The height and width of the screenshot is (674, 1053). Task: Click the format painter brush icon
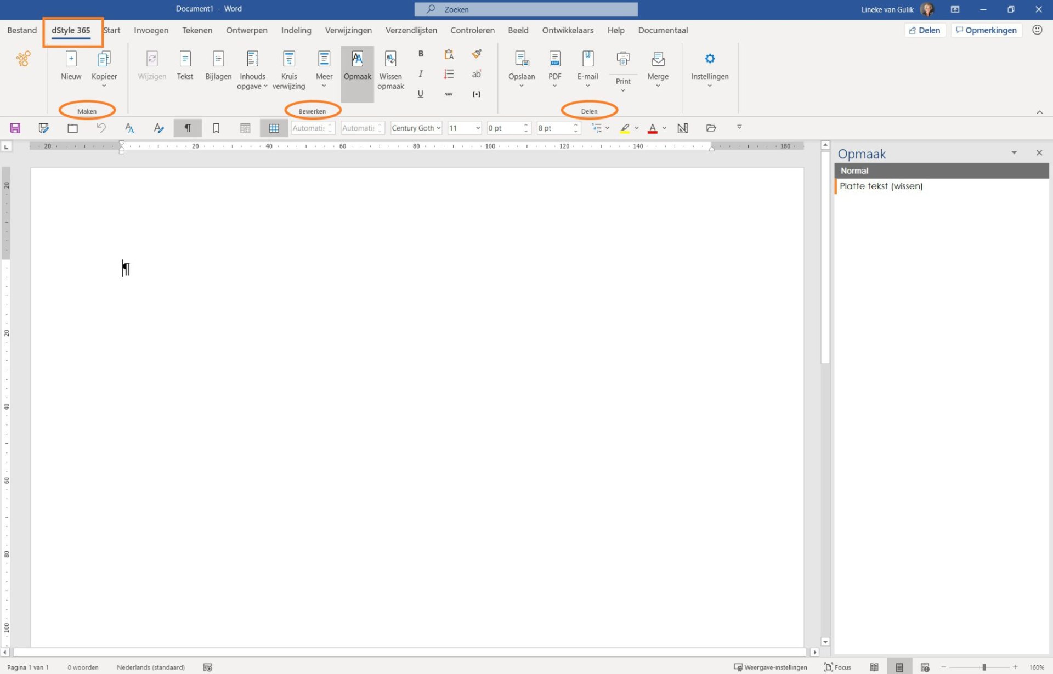click(477, 54)
